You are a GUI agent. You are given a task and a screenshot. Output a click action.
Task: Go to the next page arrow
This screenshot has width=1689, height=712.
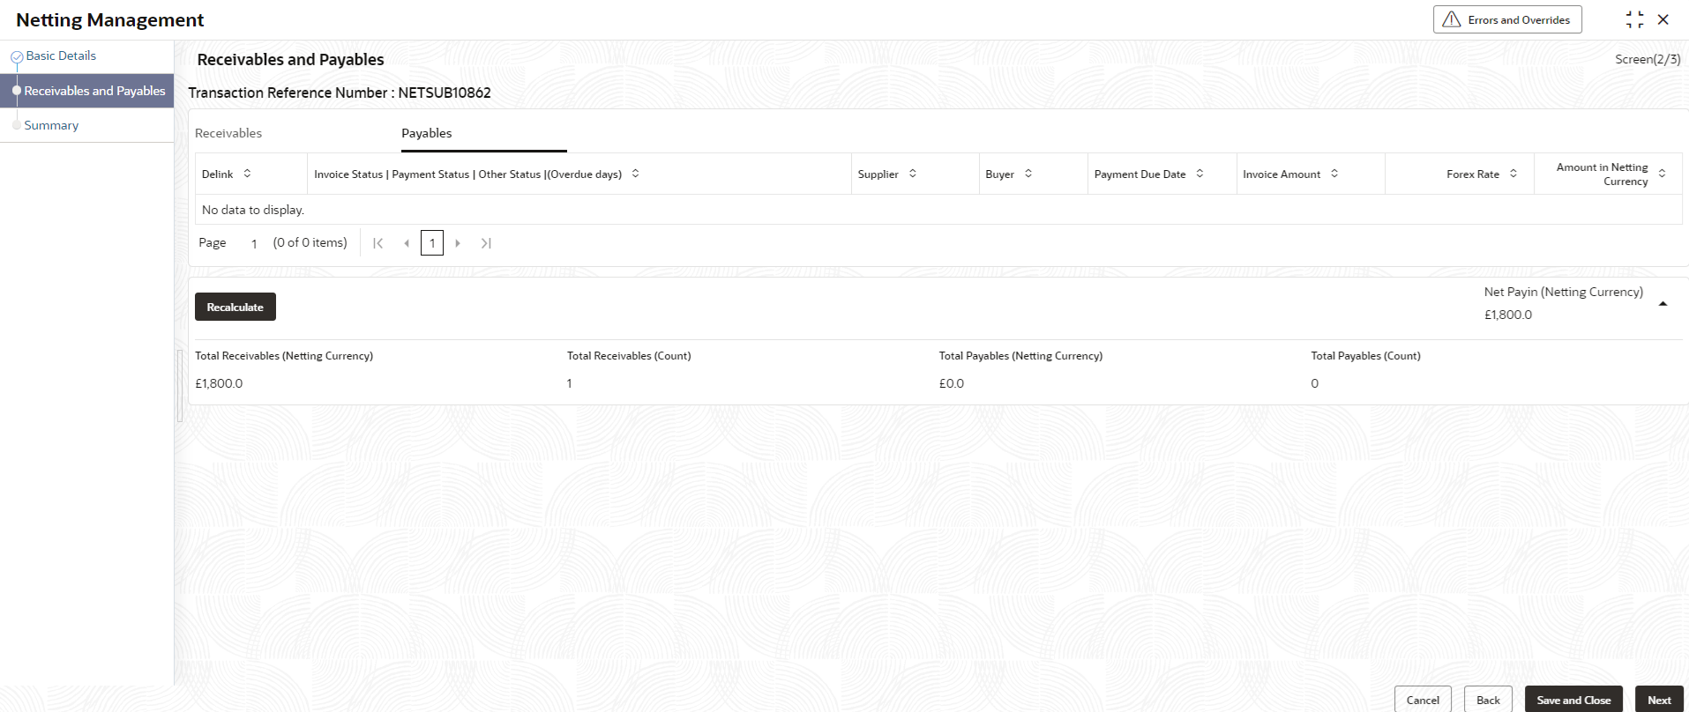pos(458,243)
